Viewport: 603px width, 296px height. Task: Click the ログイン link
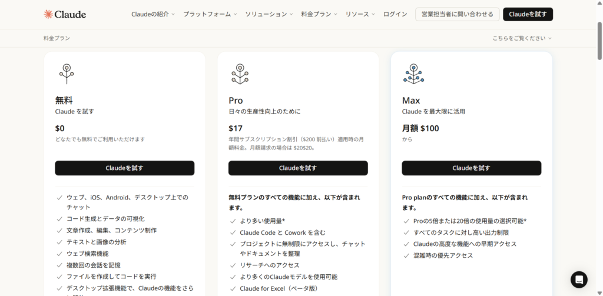point(395,14)
